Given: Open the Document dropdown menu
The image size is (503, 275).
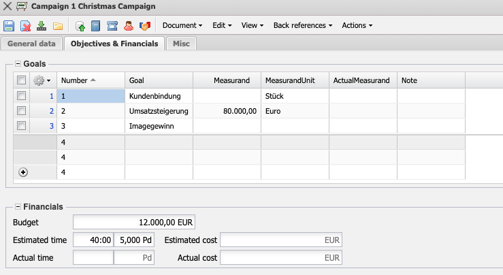Looking at the screenshot, I should (x=182, y=26).
